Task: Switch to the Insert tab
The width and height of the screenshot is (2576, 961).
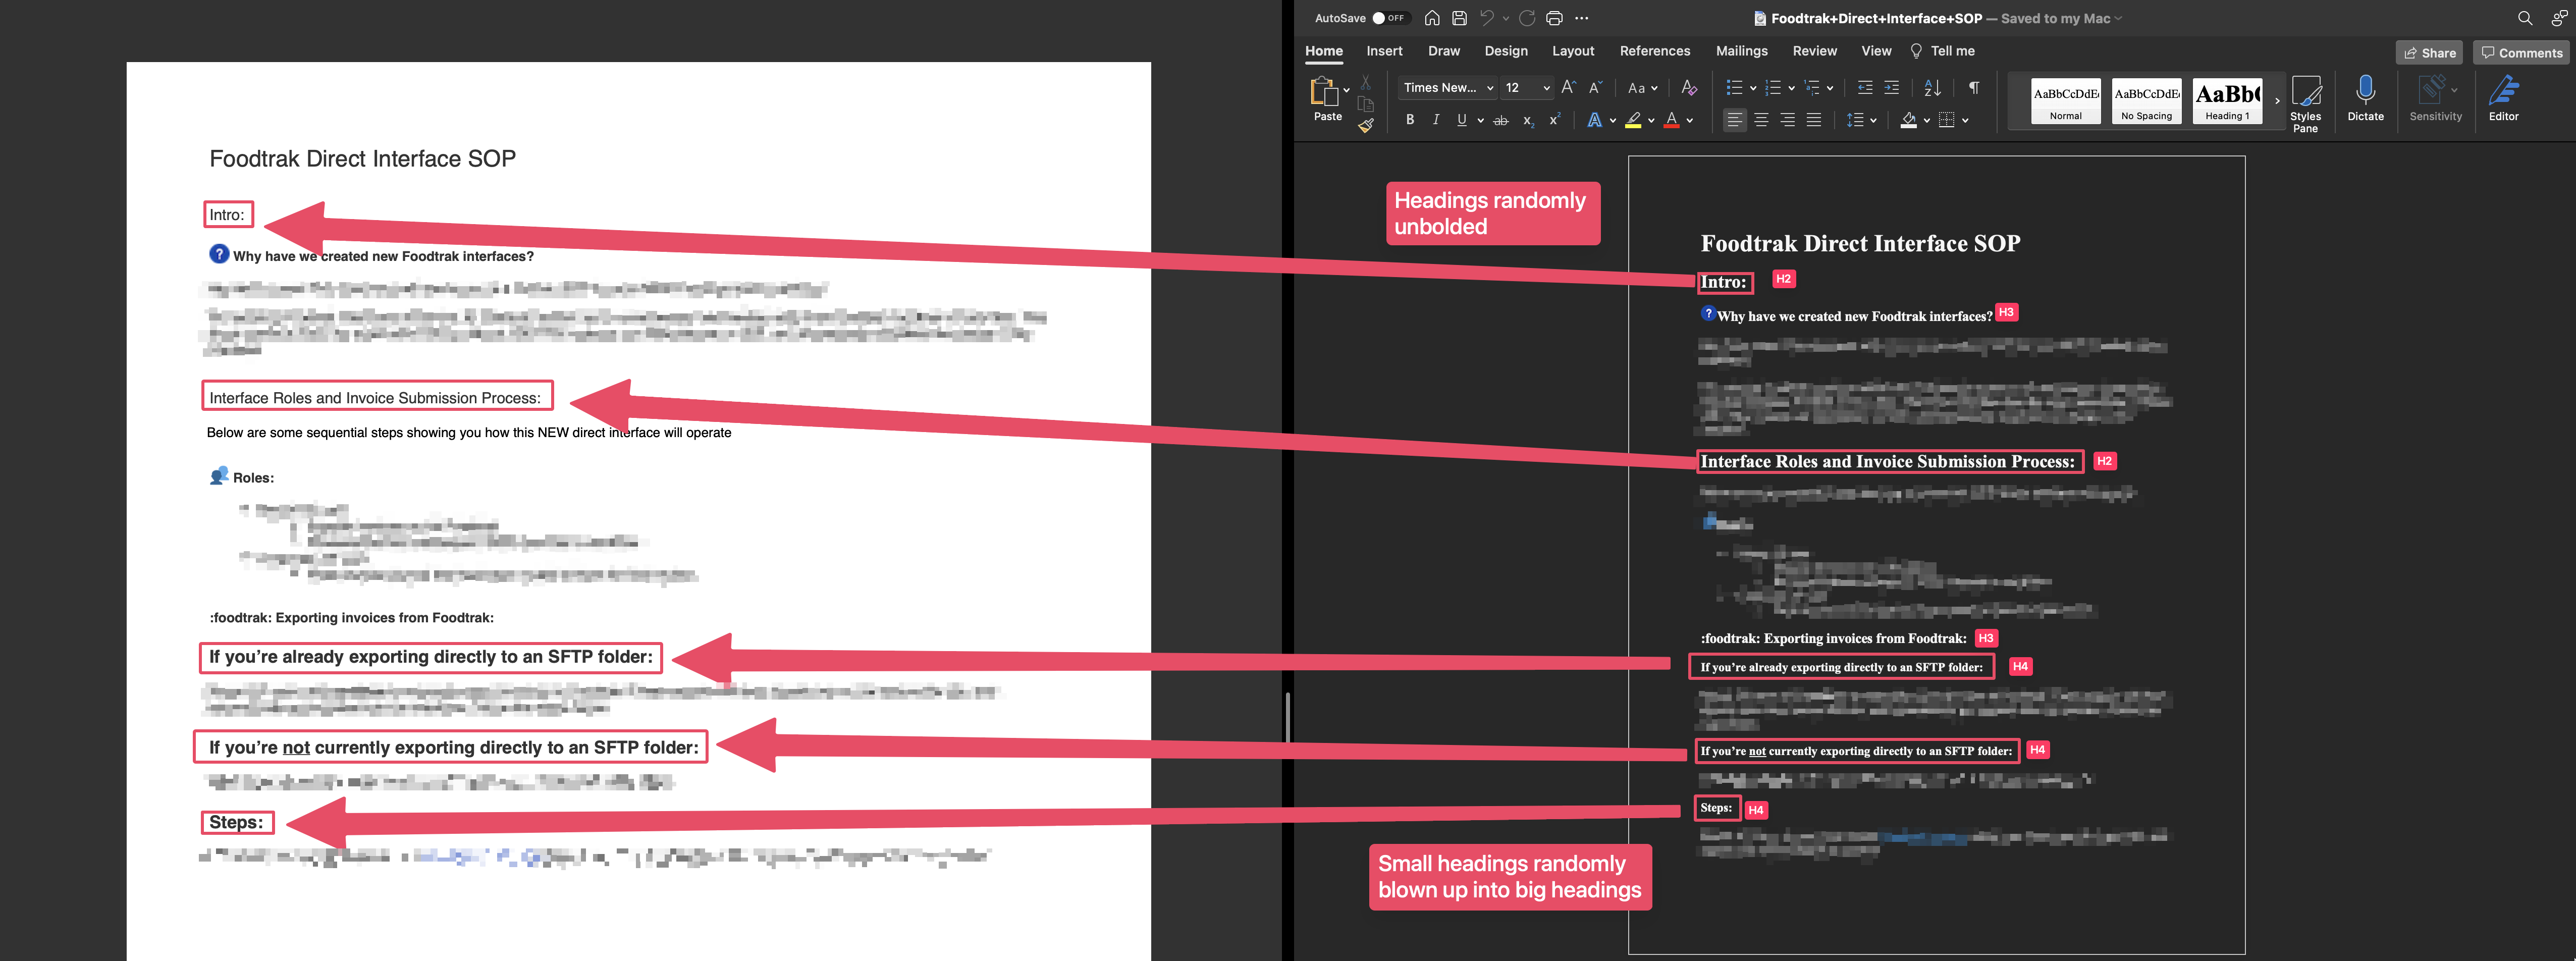Action: (x=1384, y=51)
